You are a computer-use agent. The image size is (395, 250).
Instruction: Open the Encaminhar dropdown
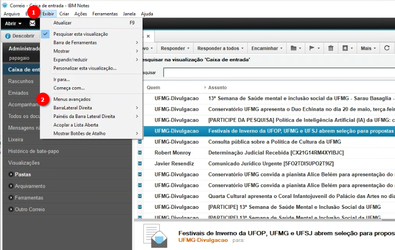(x=267, y=48)
